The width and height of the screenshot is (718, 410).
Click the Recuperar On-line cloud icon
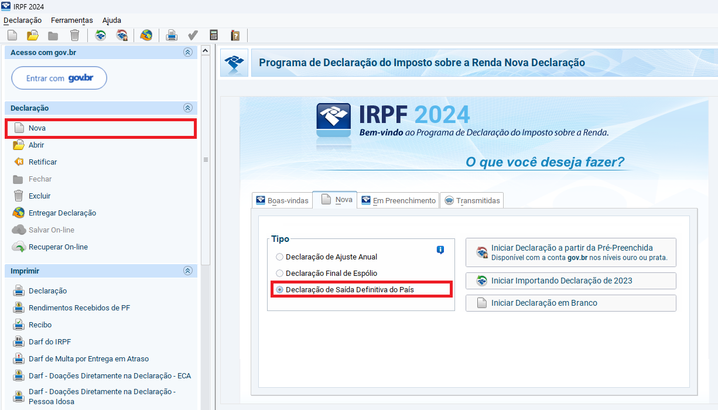pos(19,247)
